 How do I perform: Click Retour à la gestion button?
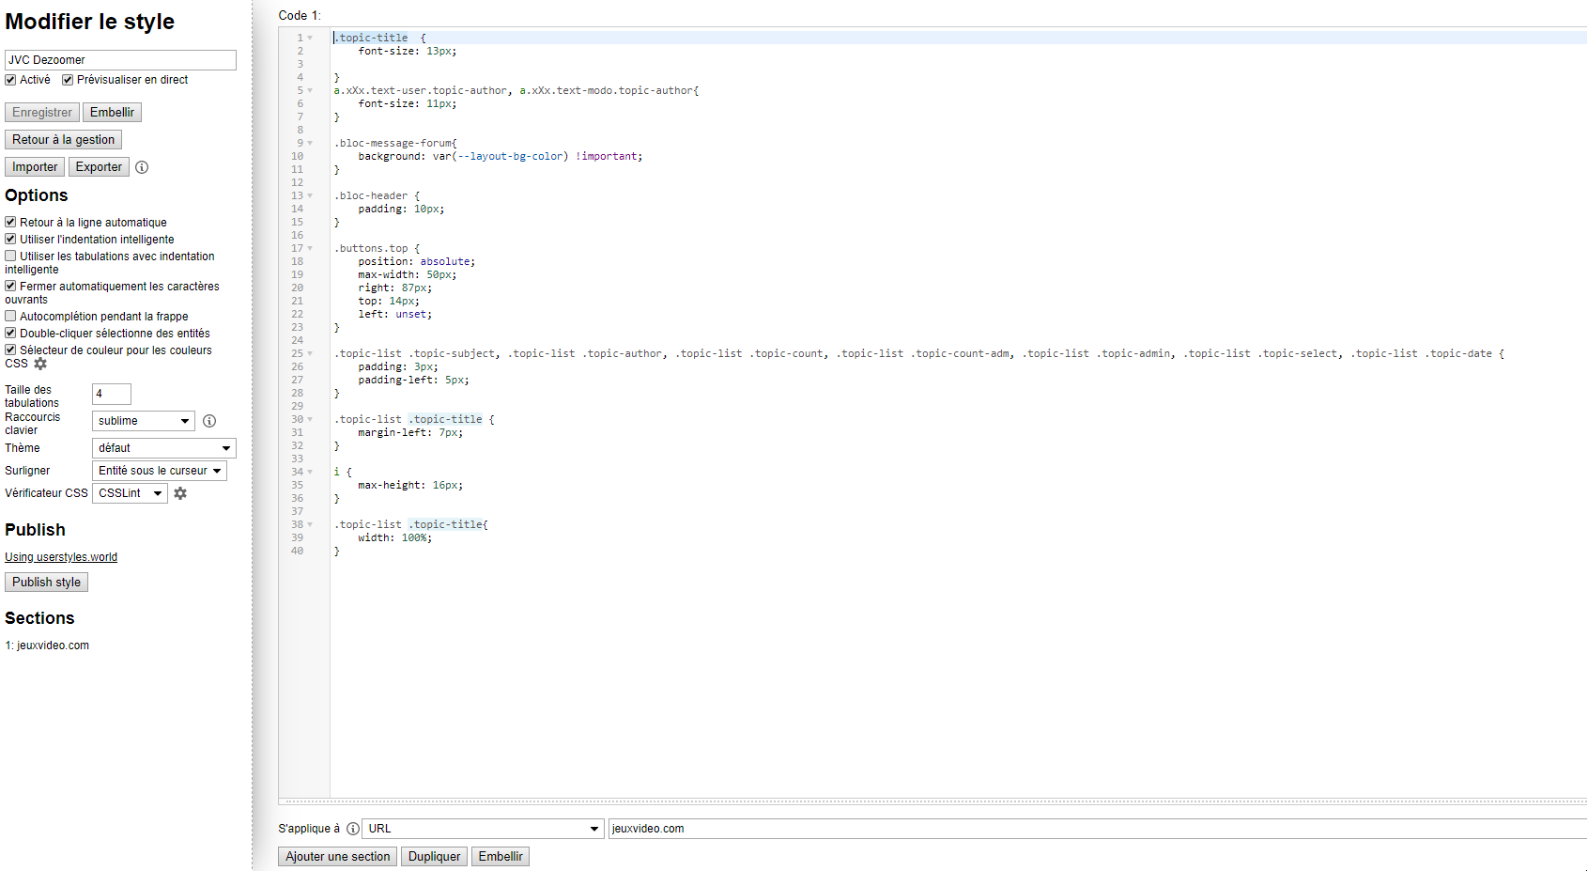(63, 140)
